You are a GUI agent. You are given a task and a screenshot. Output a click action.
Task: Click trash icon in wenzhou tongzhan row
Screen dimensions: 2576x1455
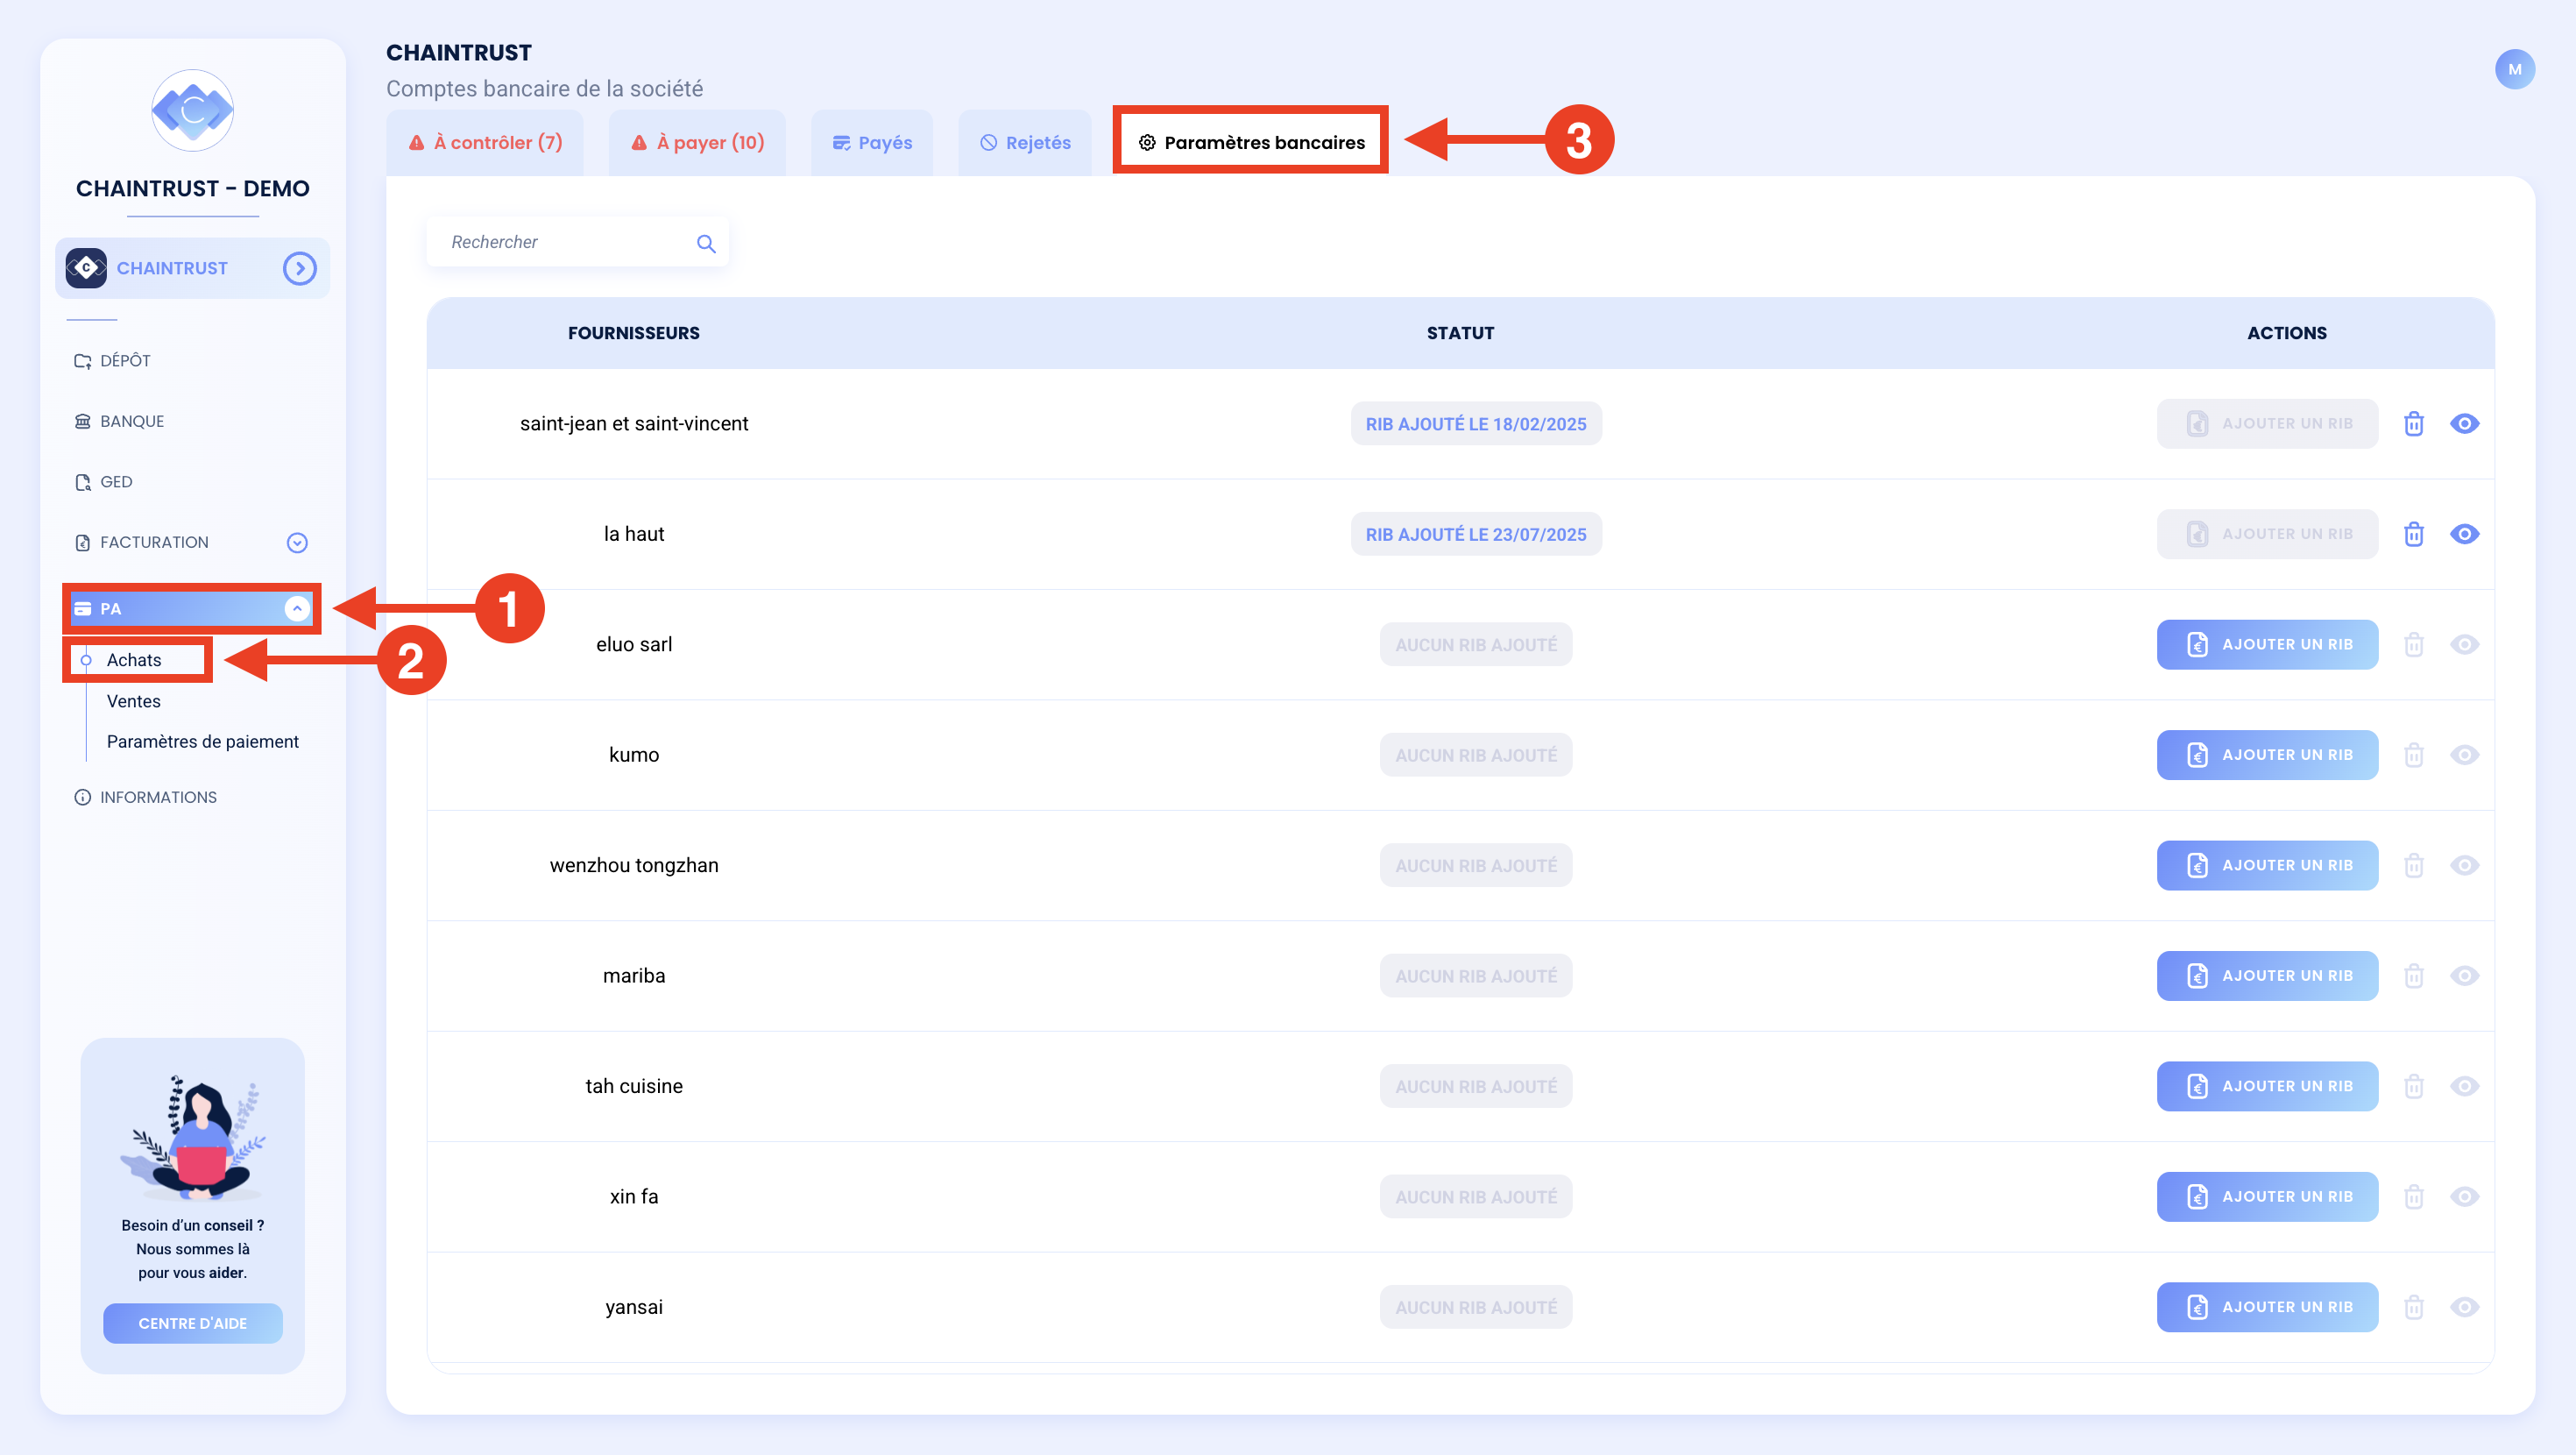point(2413,866)
